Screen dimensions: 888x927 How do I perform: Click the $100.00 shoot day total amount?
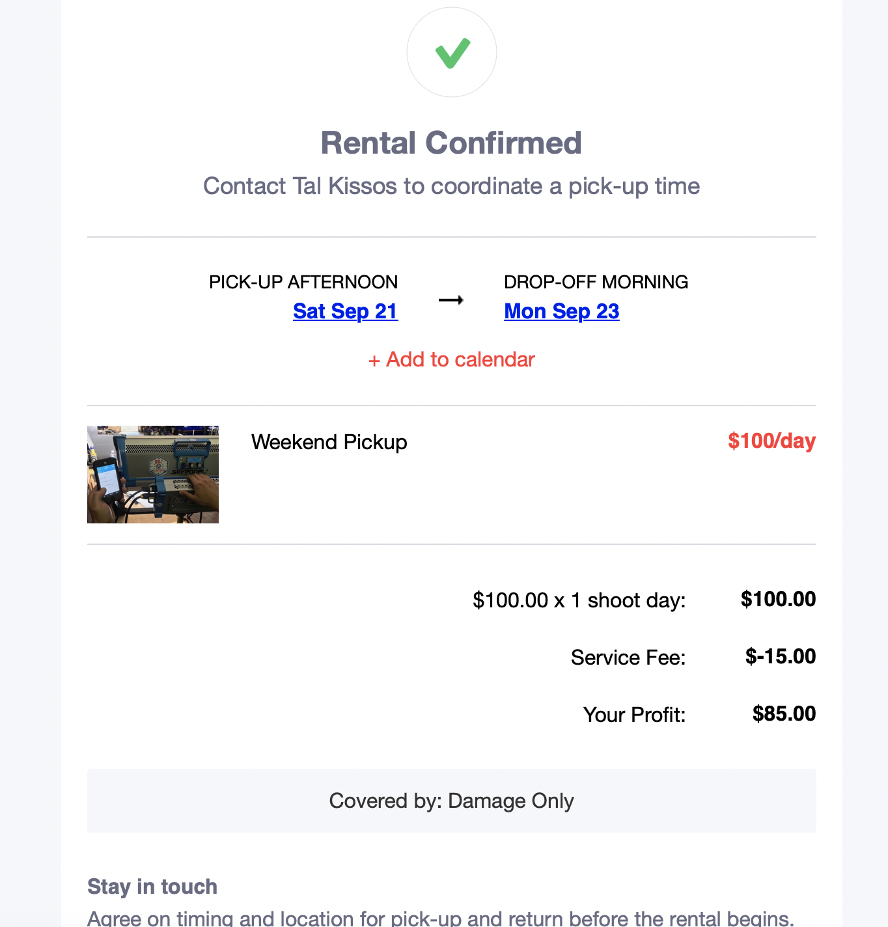(x=778, y=599)
